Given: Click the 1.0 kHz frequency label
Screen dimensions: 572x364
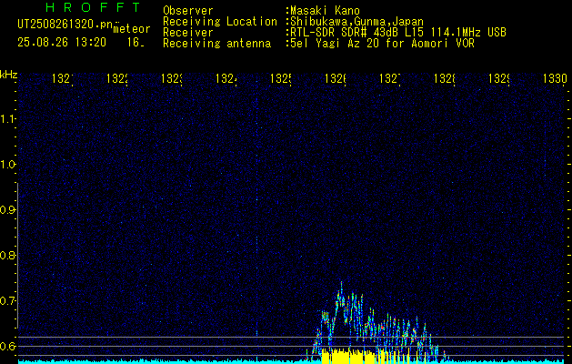Looking at the screenshot, I should pyautogui.click(x=7, y=165).
